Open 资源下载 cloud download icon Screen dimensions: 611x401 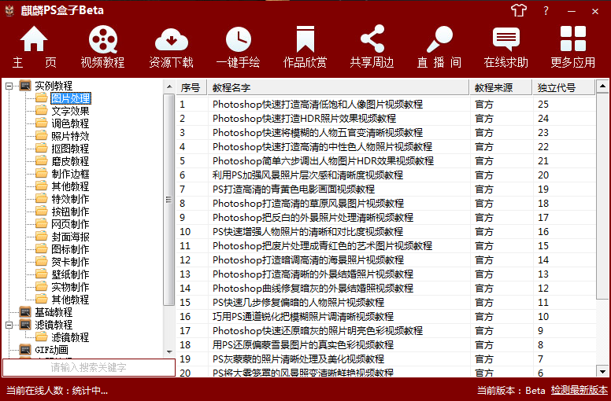[x=172, y=39]
